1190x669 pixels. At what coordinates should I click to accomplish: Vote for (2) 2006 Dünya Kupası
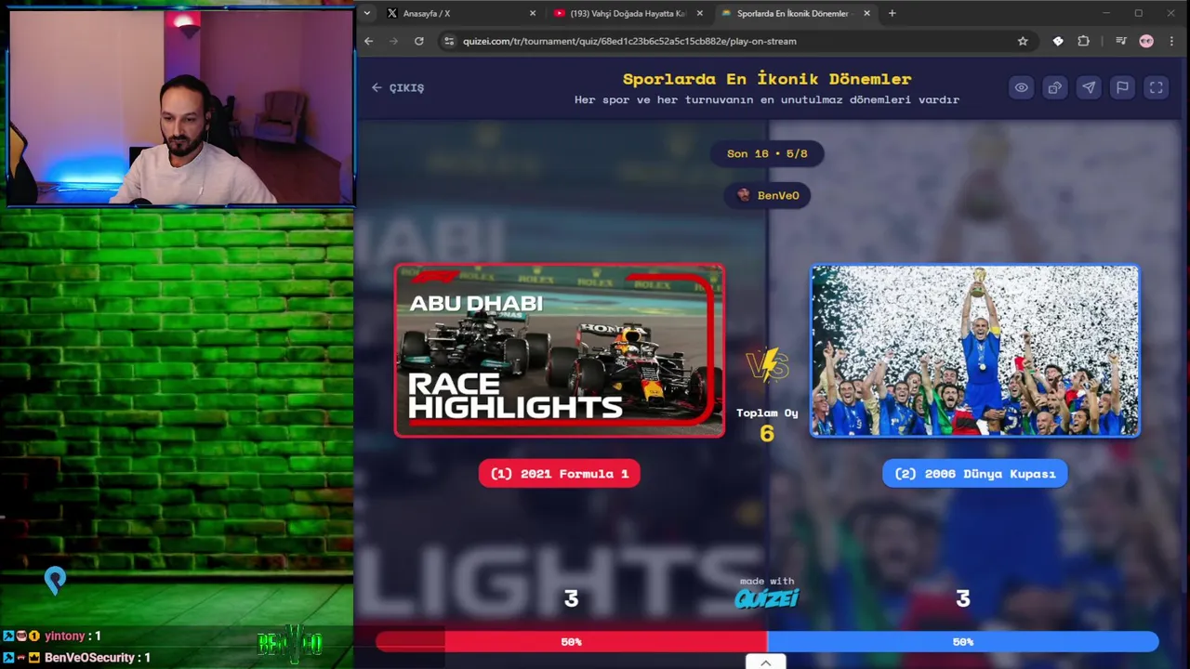(x=975, y=474)
